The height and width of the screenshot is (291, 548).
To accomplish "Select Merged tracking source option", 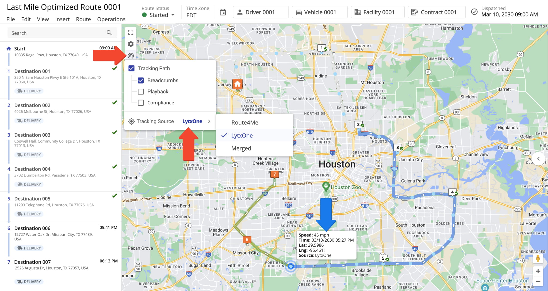I will 241,148.
